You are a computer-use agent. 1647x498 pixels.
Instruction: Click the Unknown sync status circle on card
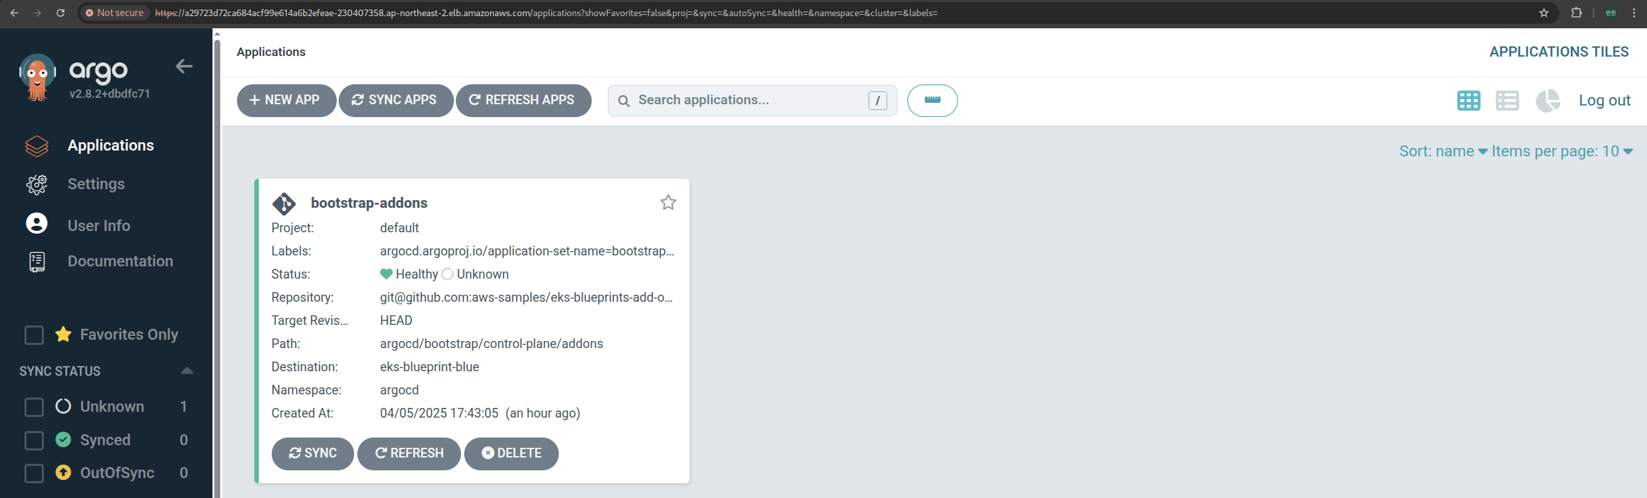pos(447,274)
